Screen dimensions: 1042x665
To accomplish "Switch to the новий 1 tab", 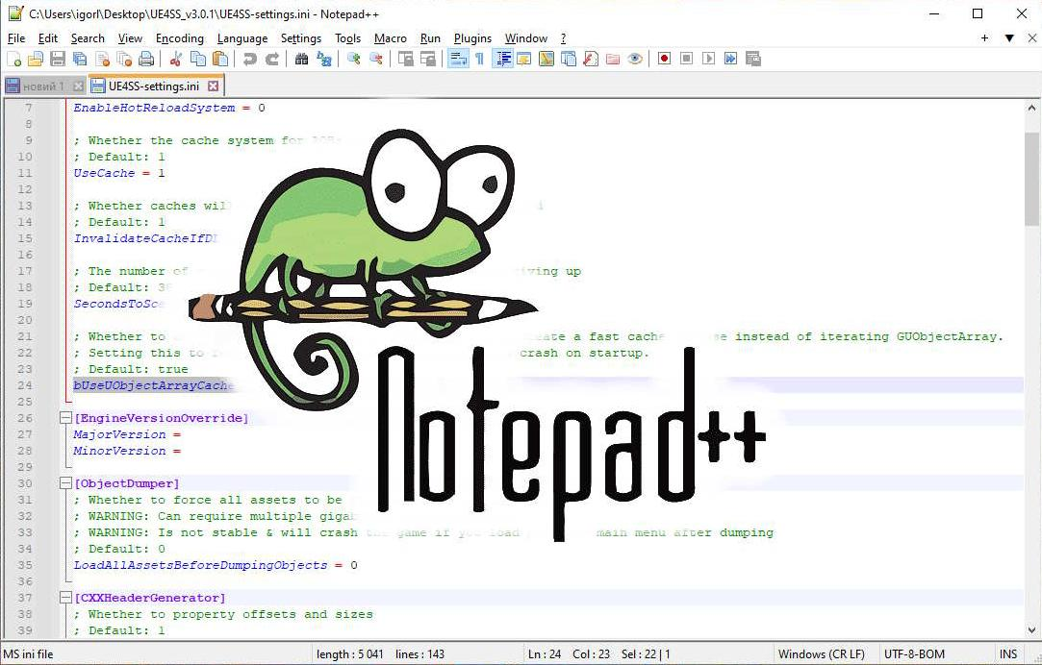I will tap(43, 86).
